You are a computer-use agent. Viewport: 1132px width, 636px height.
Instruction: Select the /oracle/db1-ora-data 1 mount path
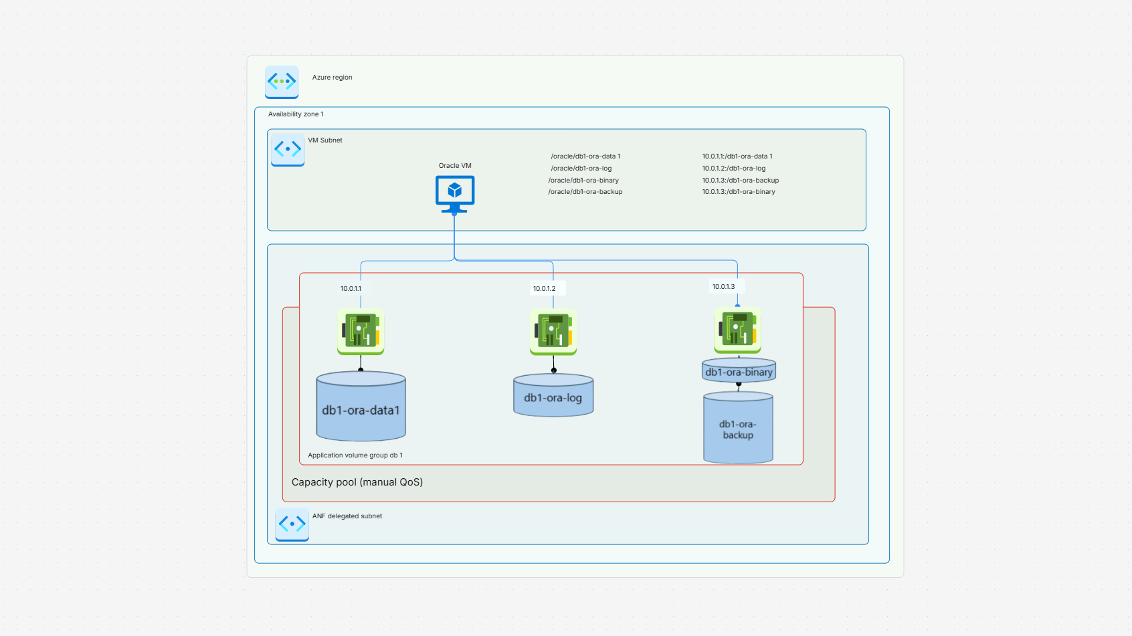pyautogui.click(x=585, y=156)
